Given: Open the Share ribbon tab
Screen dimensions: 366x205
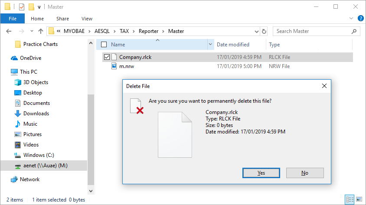Looking at the screenshot, I should tap(62, 19).
